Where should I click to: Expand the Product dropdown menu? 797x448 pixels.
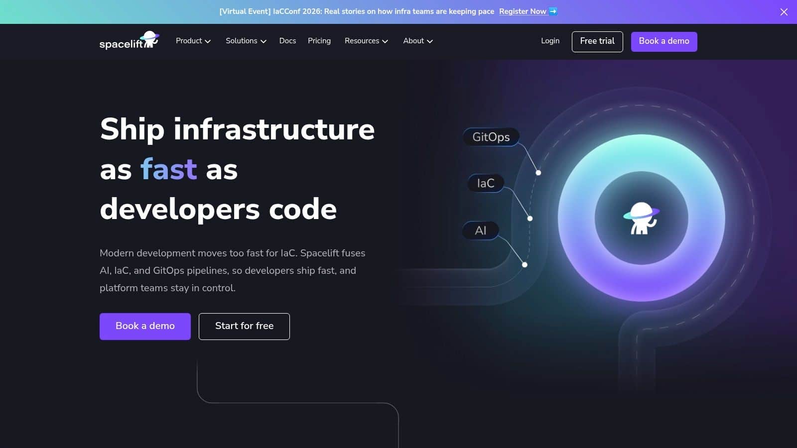click(193, 41)
